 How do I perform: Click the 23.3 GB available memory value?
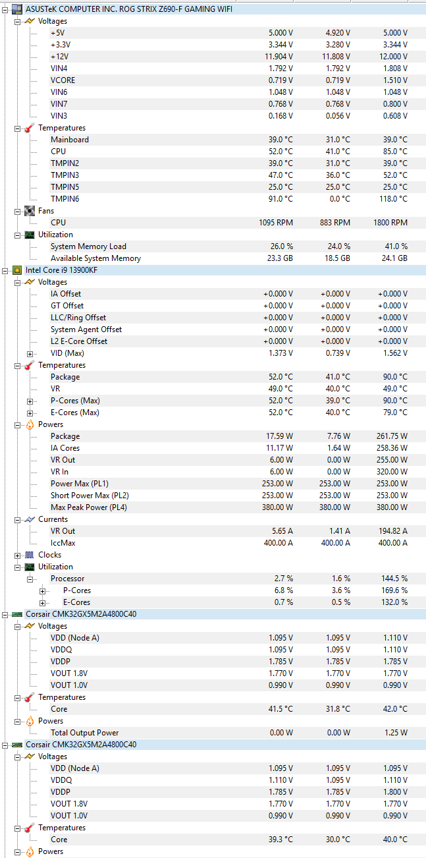(279, 258)
